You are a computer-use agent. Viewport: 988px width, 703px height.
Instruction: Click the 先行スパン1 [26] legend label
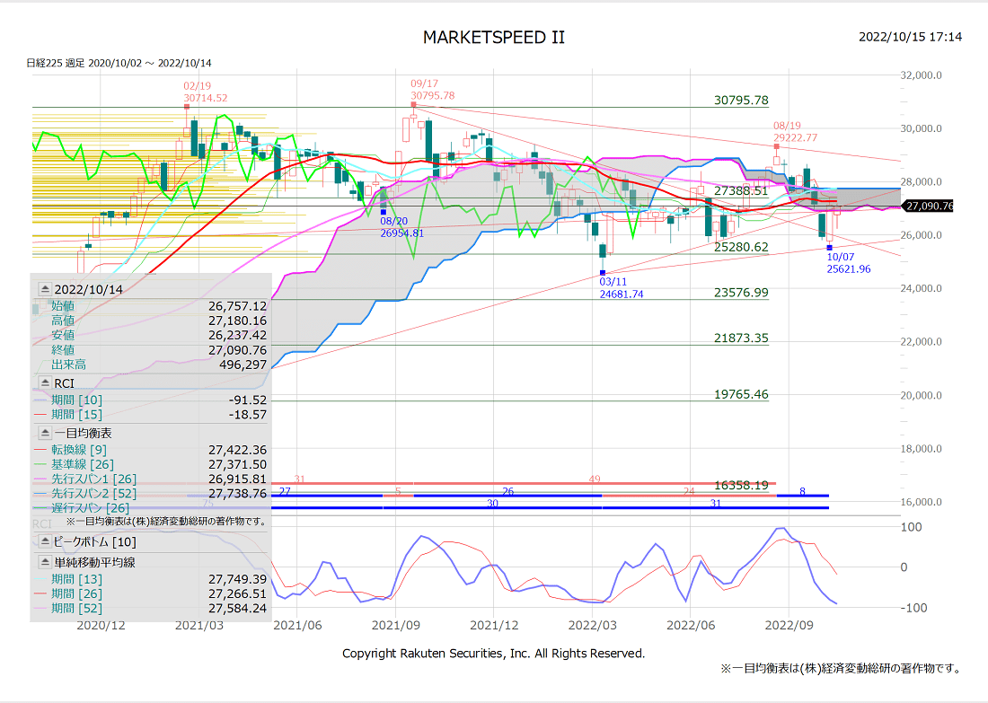click(x=93, y=479)
